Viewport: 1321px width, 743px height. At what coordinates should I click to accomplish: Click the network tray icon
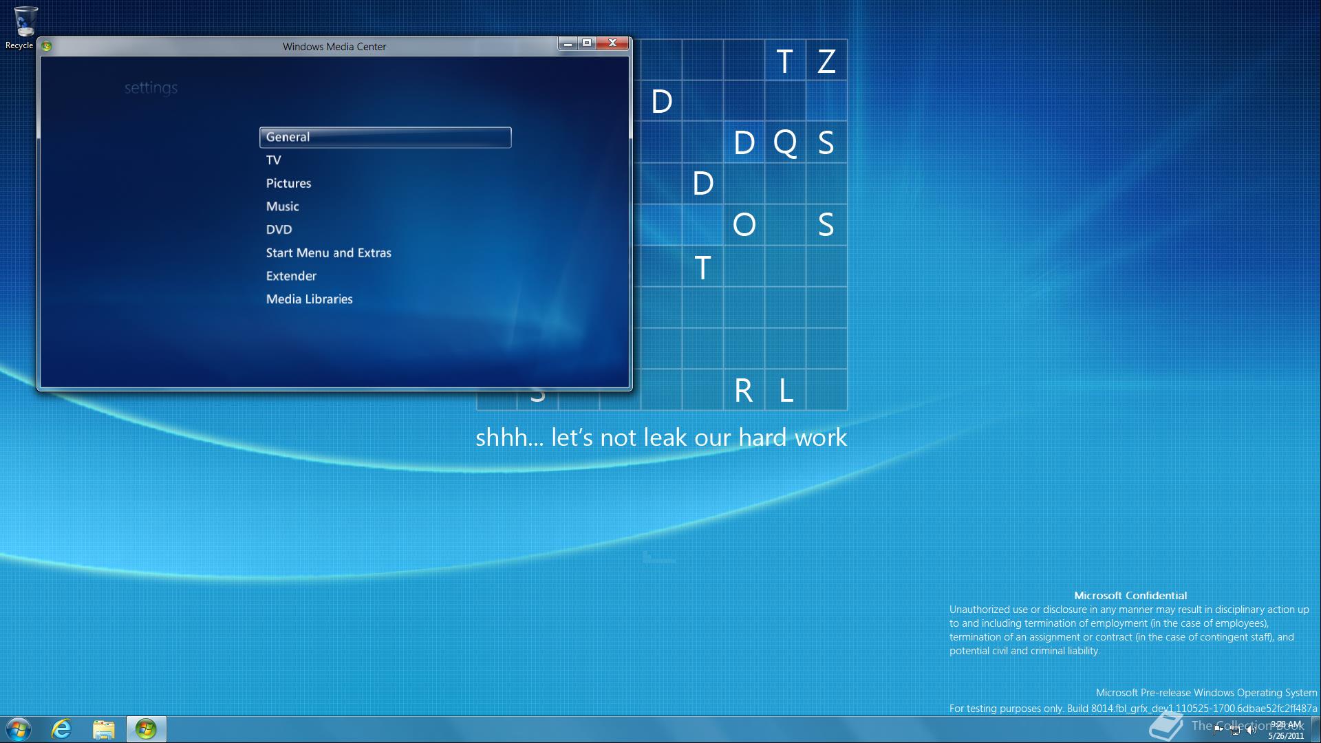(1234, 730)
